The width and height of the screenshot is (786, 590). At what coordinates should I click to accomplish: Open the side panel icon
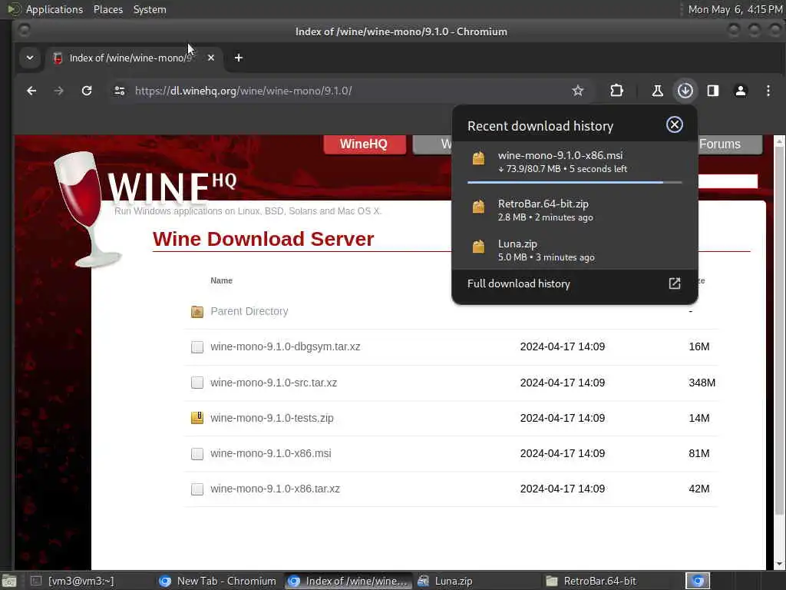(713, 91)
